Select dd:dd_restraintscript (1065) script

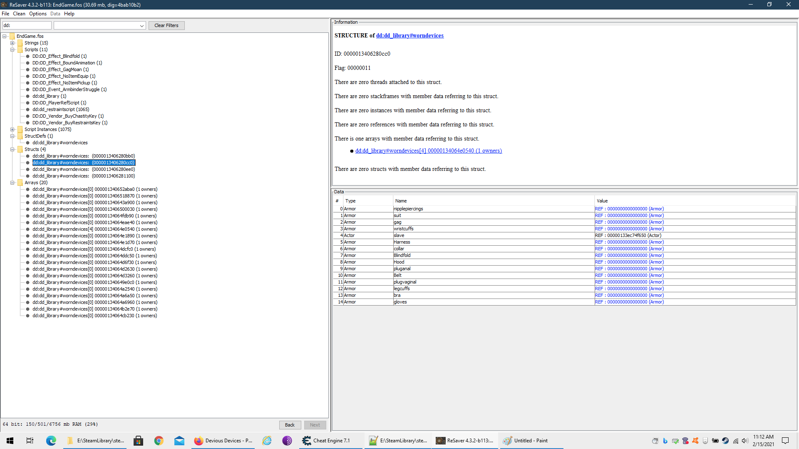click(61, 109)
